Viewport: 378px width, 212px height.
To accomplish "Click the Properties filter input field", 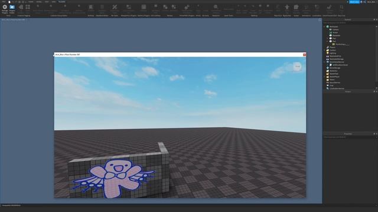I will 349,137.
